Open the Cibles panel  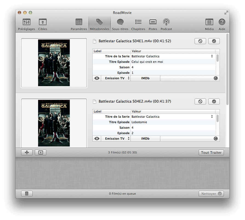click(42, 24)
